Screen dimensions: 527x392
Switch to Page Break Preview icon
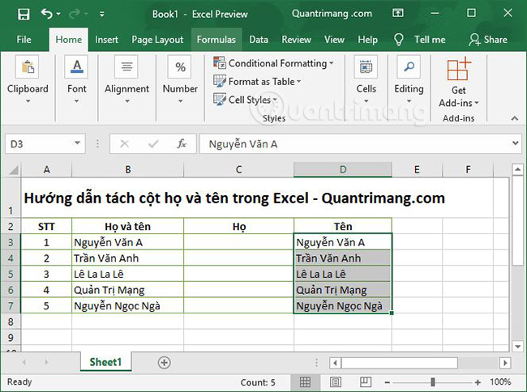pyautogui.click(x=366, y=382)
